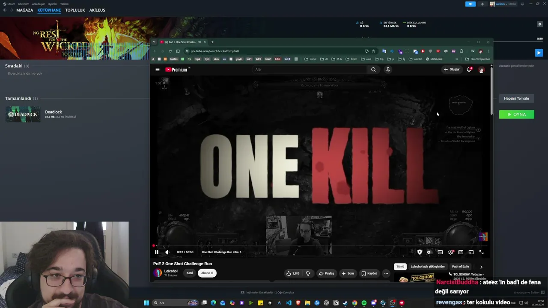Open Steam MAĞAZA tab
This screenshot has height=308, width=548.
tap(25, 10)
